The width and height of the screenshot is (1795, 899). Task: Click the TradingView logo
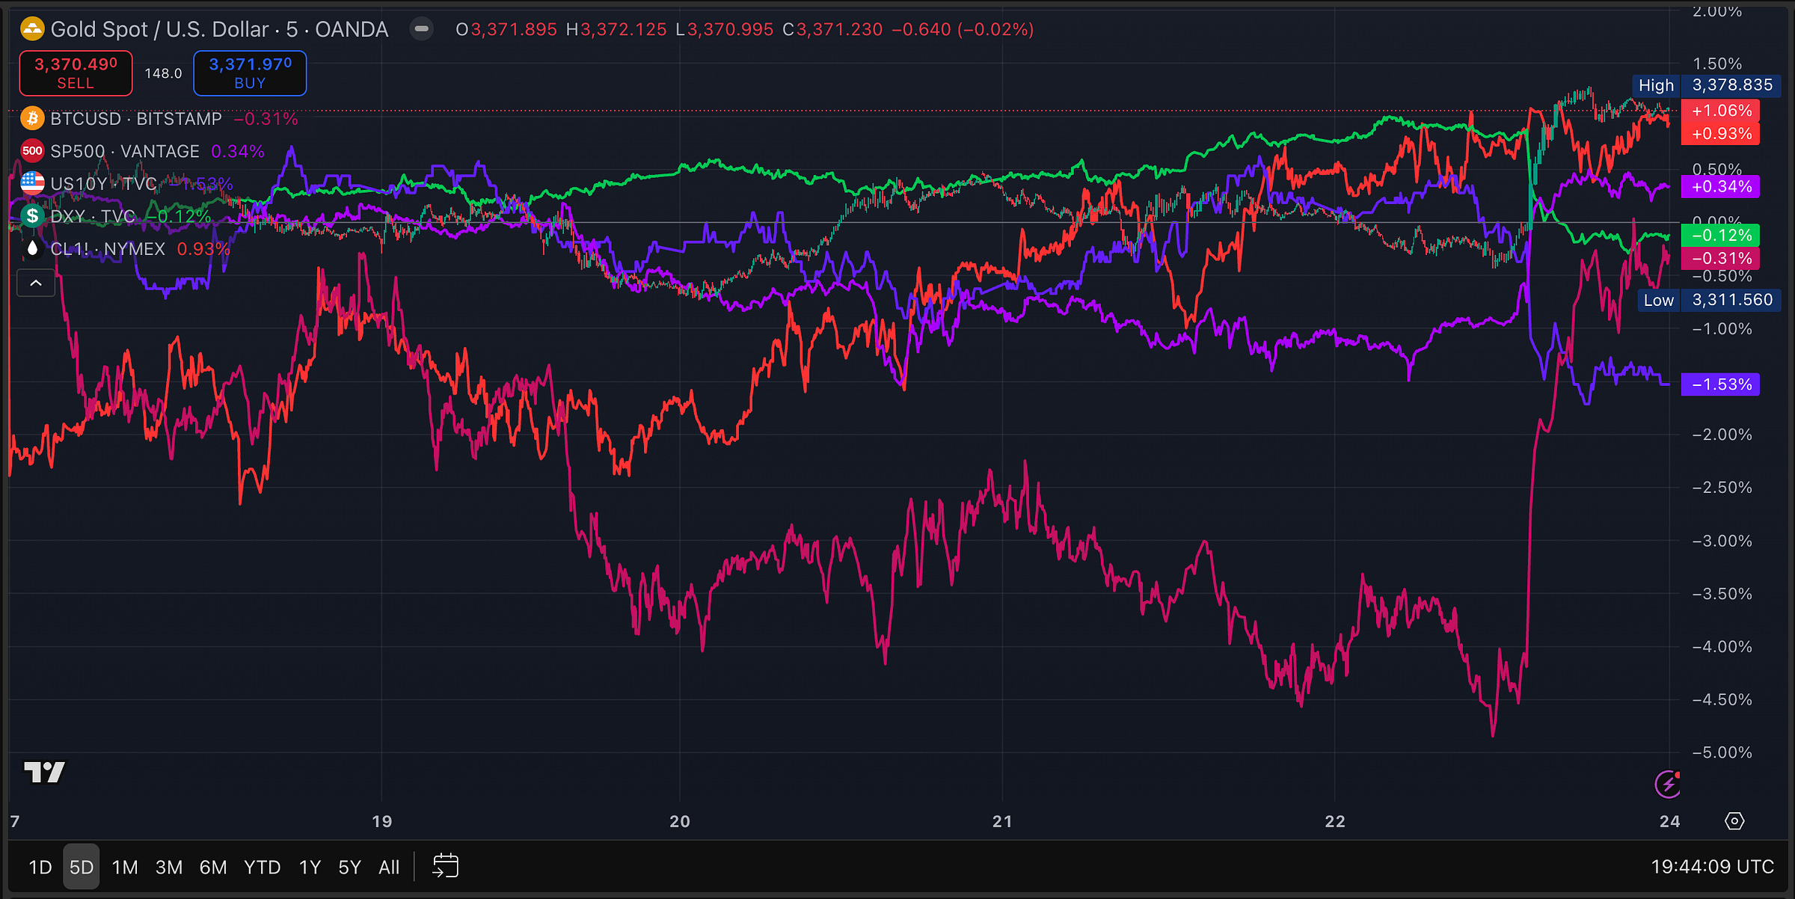45,772
